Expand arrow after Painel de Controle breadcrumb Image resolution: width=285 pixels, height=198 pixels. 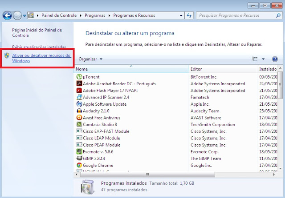pos(81,16)
